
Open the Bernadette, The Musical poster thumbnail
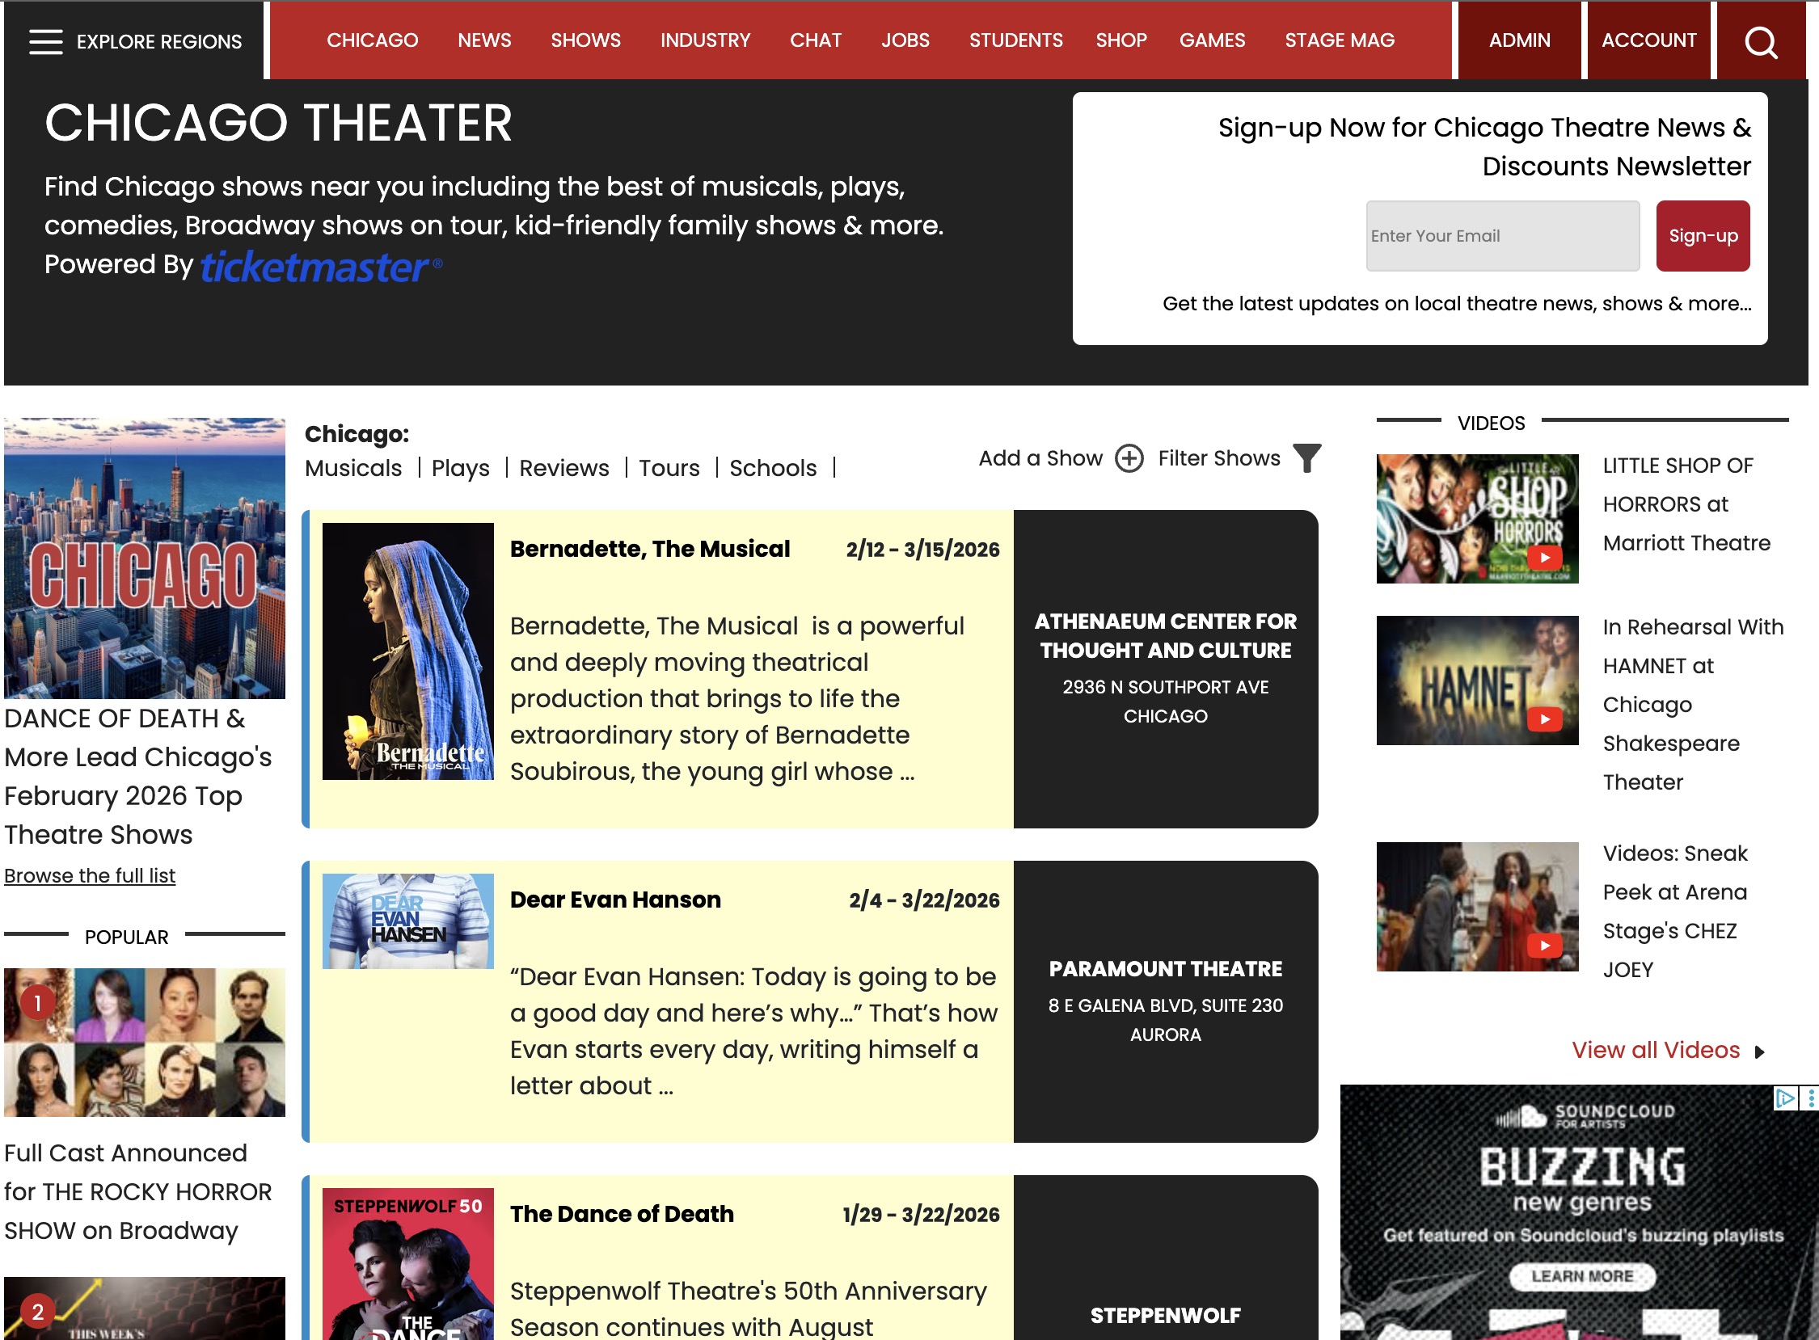(x=407, y=651)
